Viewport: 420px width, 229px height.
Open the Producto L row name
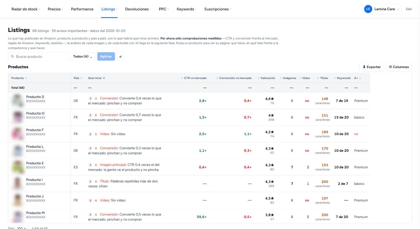tap(35, 147)
